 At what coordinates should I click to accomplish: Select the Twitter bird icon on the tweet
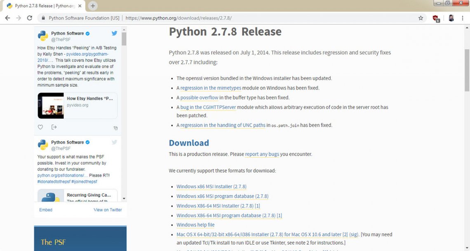click(114, 33)
